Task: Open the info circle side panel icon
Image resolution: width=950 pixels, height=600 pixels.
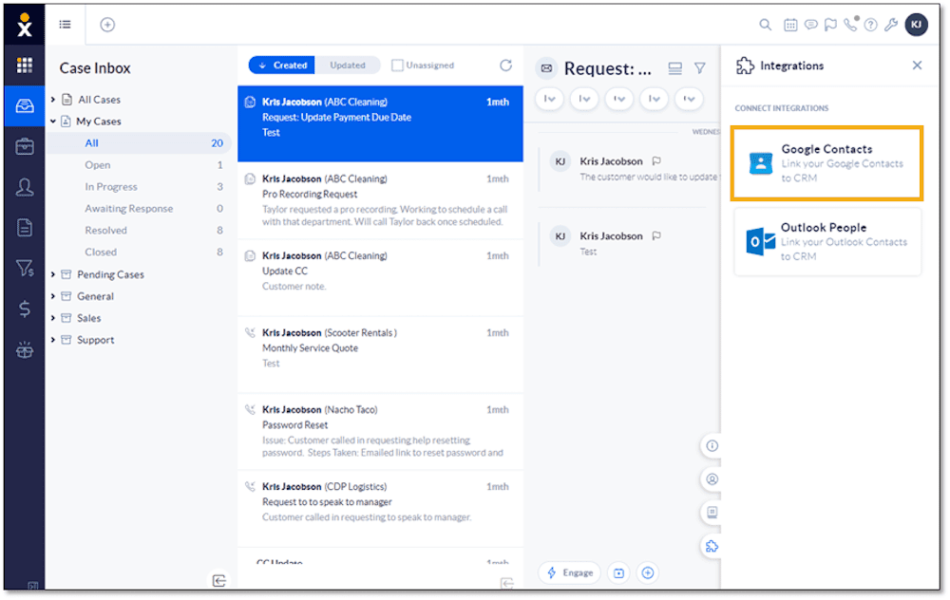Action: pos(712,445)
